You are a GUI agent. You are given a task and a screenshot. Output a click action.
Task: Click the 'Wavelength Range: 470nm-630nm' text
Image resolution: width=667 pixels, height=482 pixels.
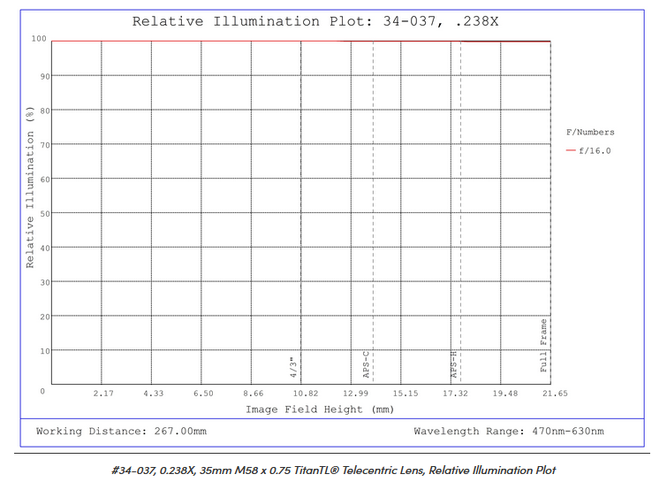[x=509, y=432]
